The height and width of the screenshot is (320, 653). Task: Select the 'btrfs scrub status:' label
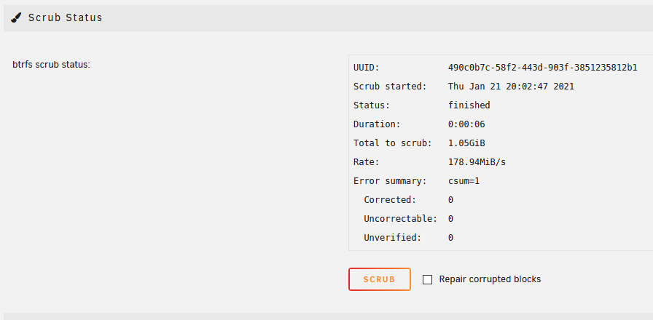51,65
